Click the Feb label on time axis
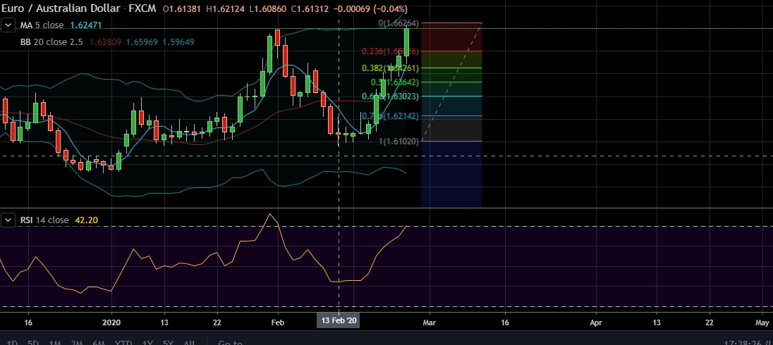The image size is (773, 345). coord(278,323)
